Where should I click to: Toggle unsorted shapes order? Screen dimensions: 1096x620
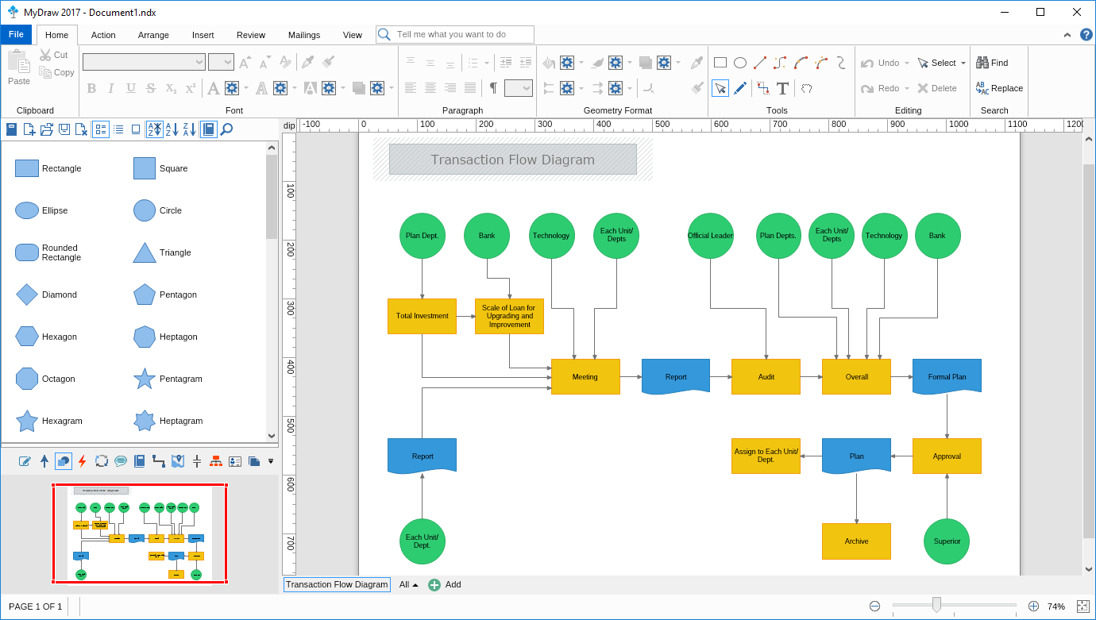(155, 129)
